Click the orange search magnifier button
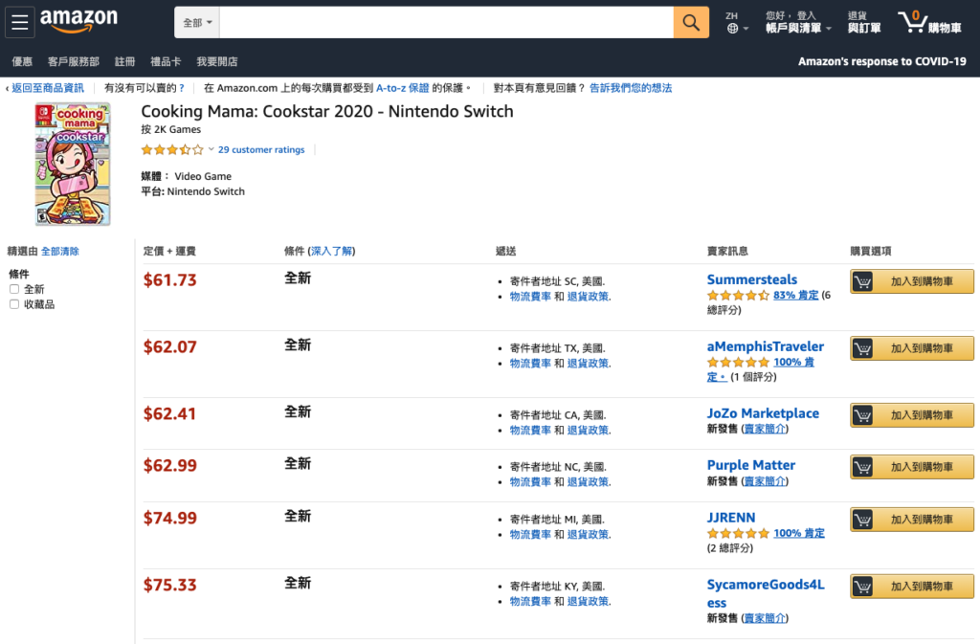The height and width of the screenshot is (644, 980). [x=691, y=22]
